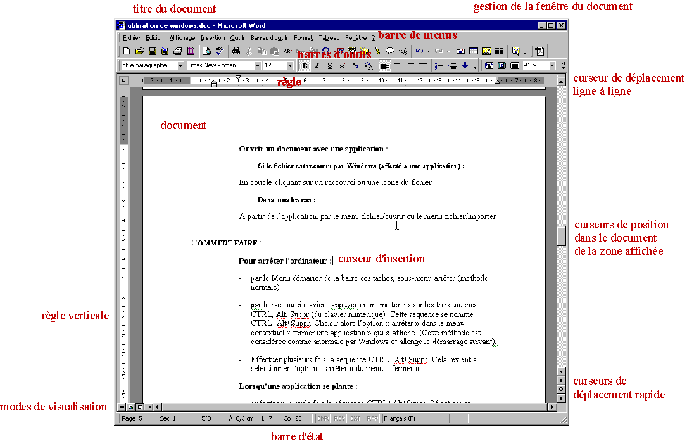The width and height of the screenshot is (687, 444).
Task: Adjust line spacing with the numbered lines icon
Action: 439,66
